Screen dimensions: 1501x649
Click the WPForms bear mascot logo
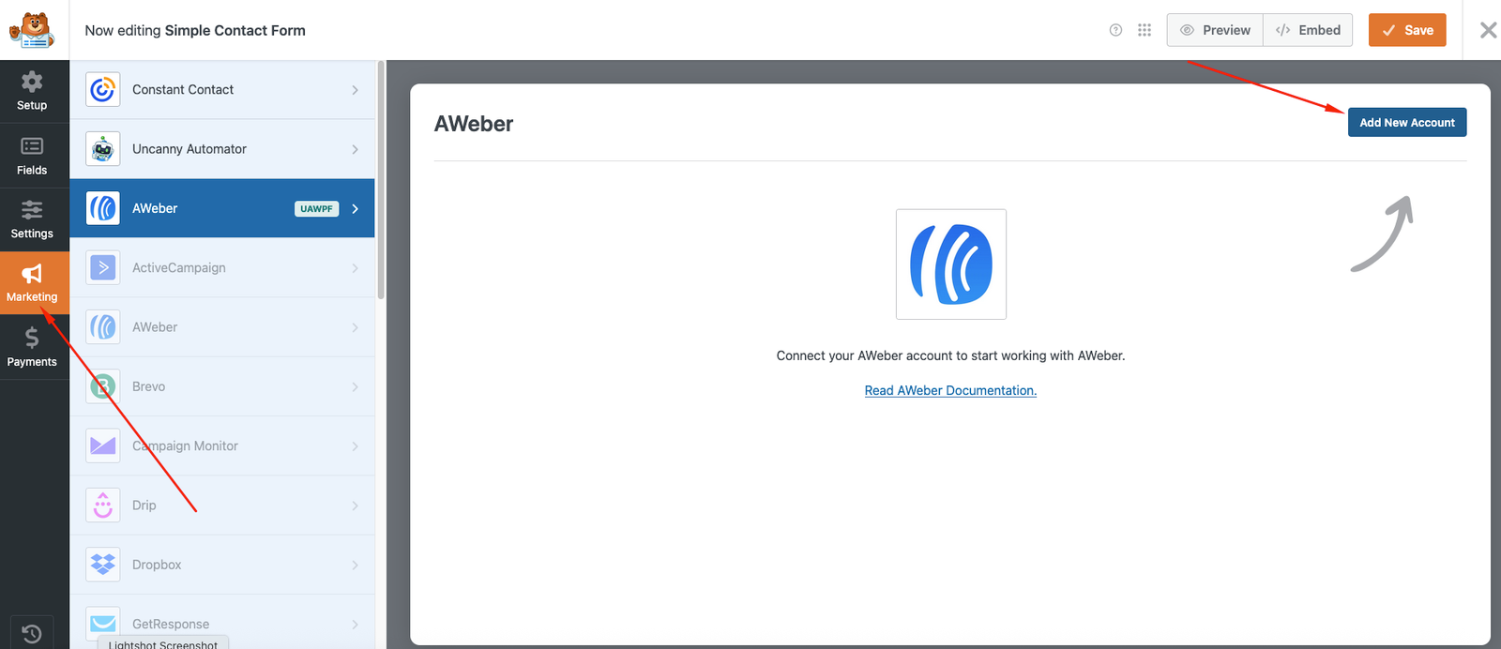tap(31, 30)
